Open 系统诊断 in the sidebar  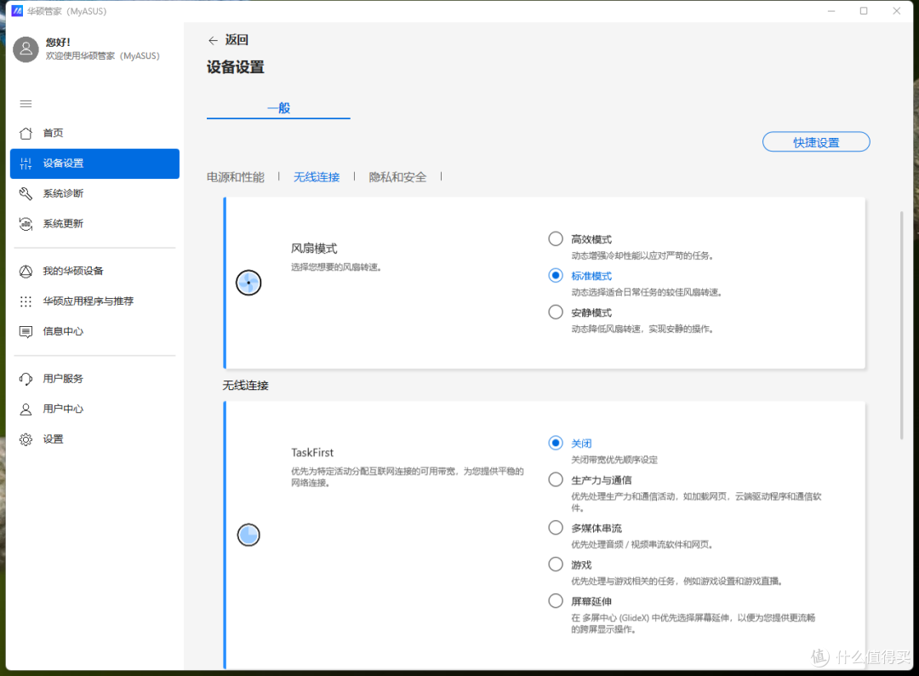pyautogui.click(x=94, y=193)
